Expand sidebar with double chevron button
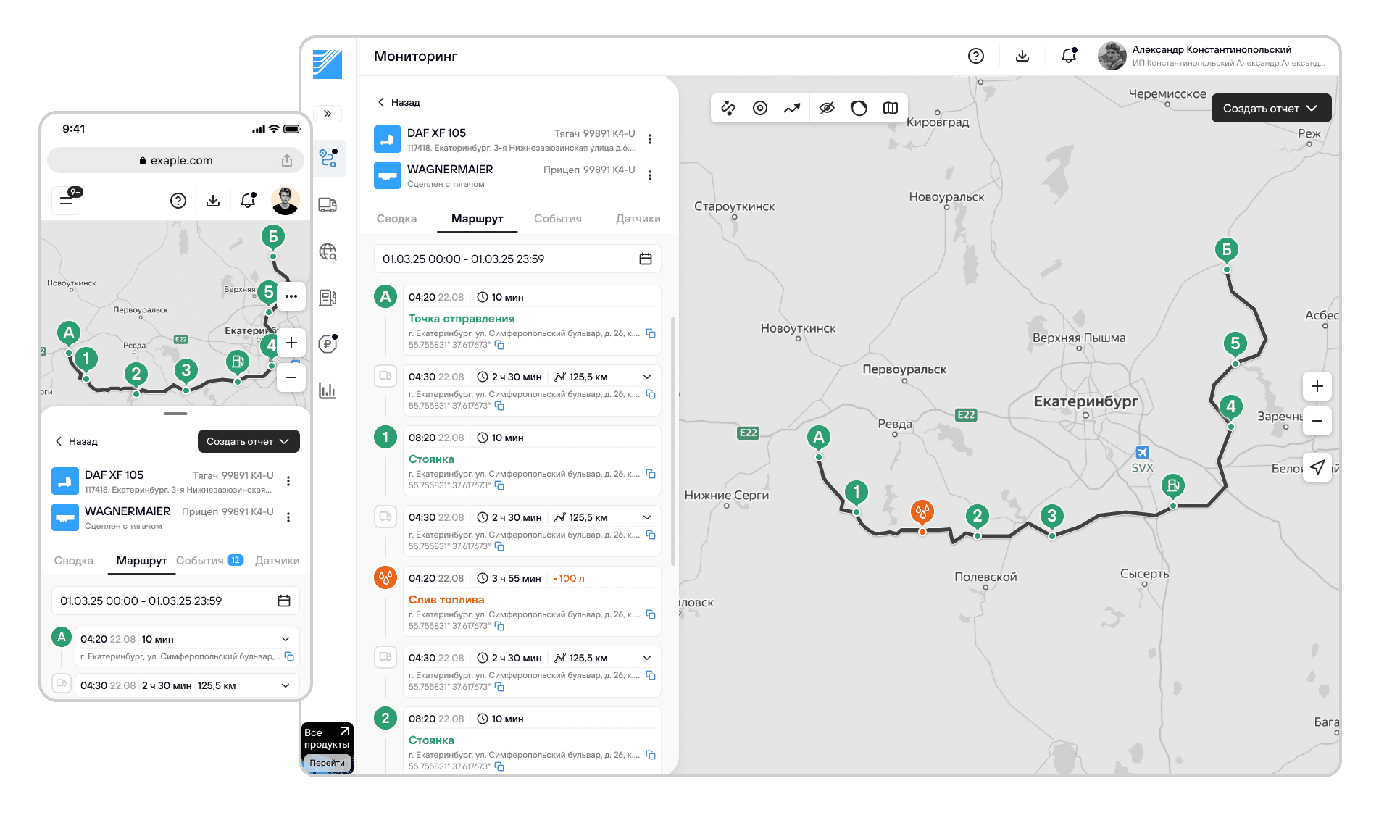 328,114
